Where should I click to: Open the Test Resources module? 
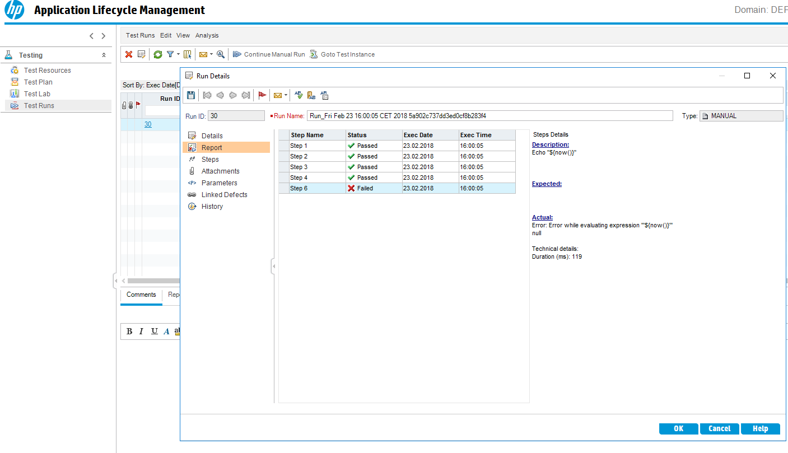tap(48, 71)
